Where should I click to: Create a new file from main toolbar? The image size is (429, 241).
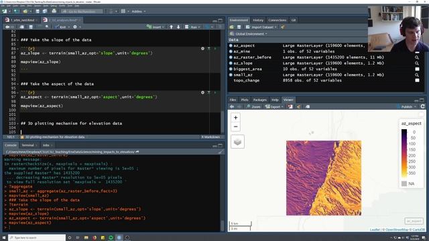pos(5,11)
